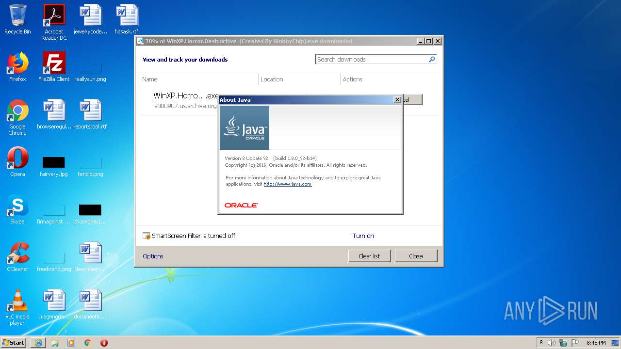Launch FileZilla Client shortcut

point(54,67)
